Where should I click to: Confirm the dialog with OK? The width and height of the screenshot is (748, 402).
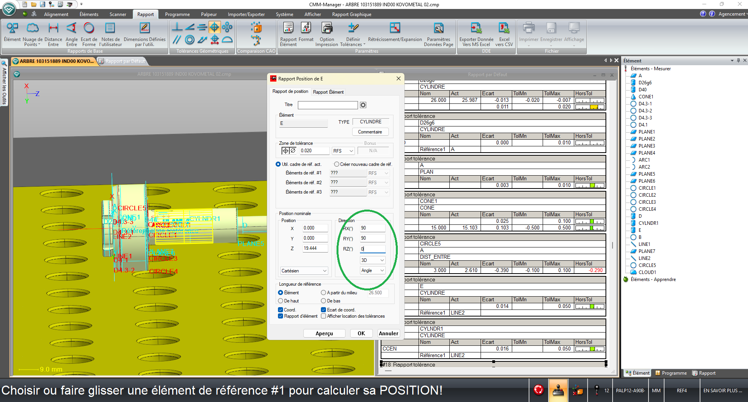(x=362, y=333)
